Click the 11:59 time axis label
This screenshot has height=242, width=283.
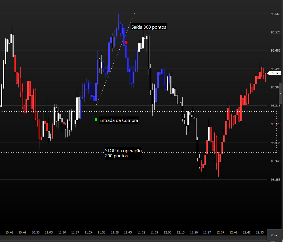coord(154,232)
